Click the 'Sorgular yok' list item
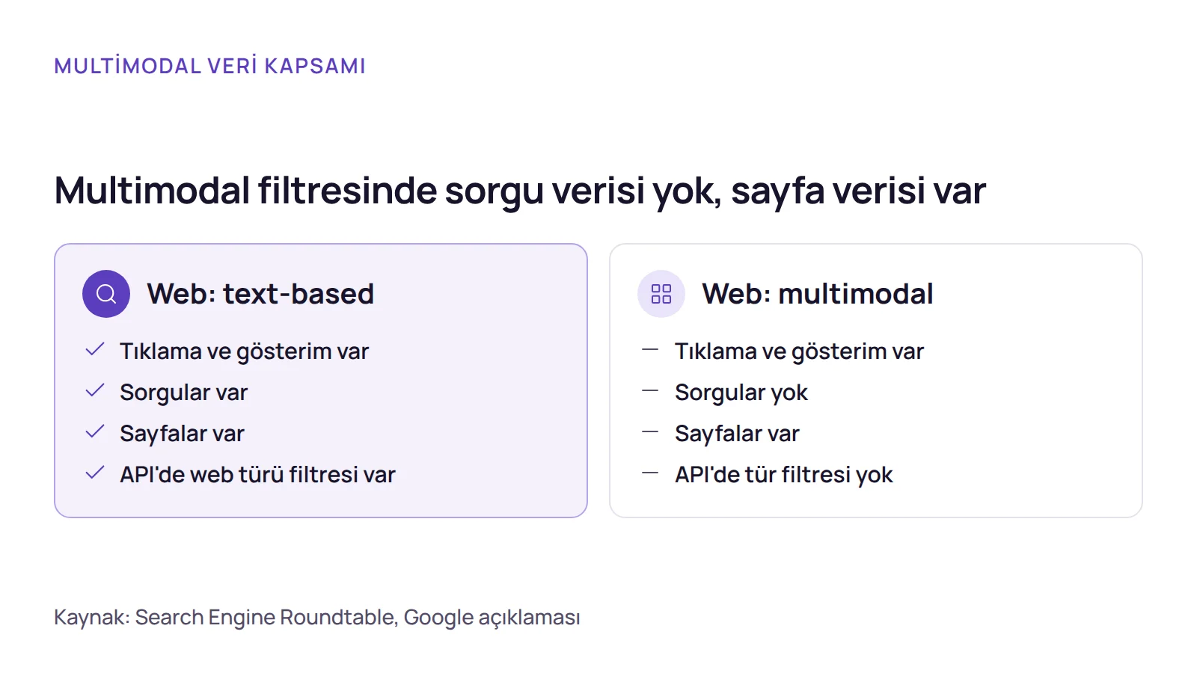 click(741, 392)
